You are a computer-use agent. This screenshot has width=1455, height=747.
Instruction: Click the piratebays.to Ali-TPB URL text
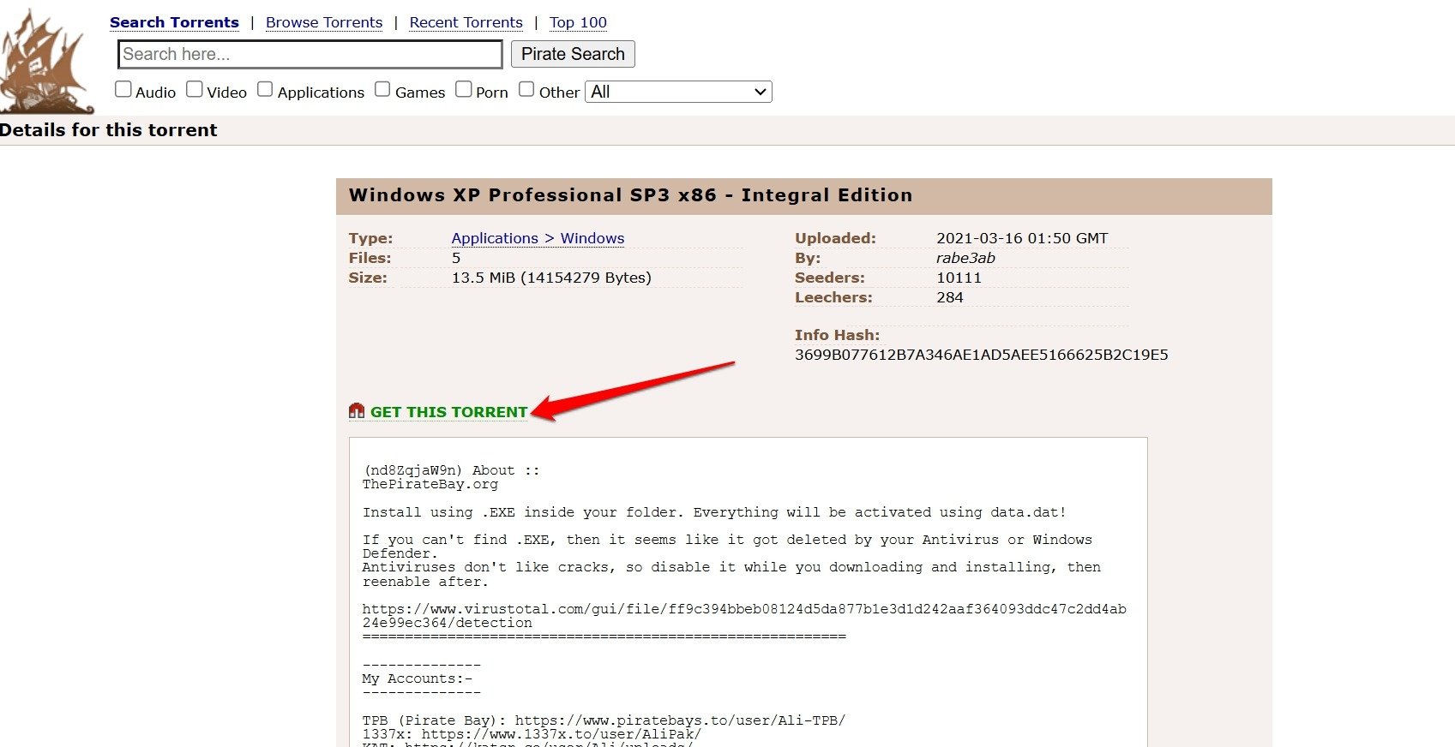680,720
